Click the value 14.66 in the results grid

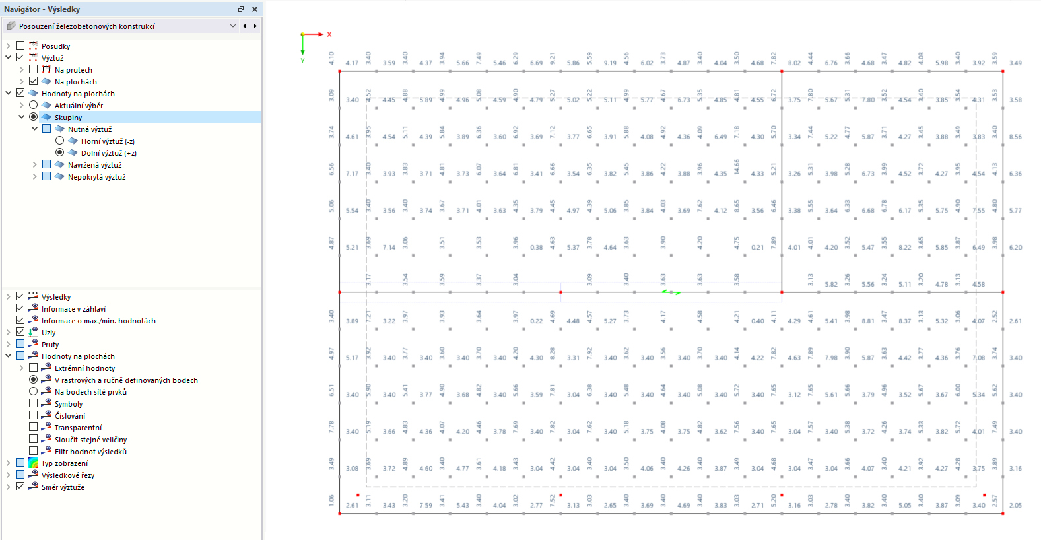[737, 166]
